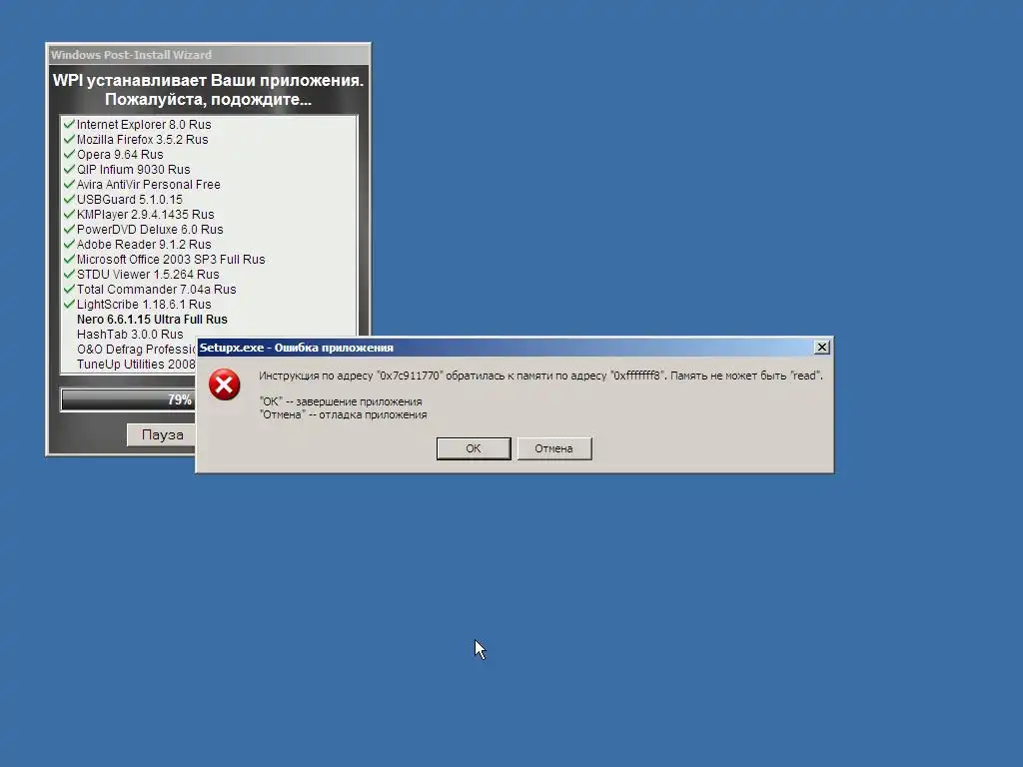1023x767 pixels.
Task: Click checkmark beside QIP Infium 9030 Rus
Action: pyautogui.click(x=69, y=169)
